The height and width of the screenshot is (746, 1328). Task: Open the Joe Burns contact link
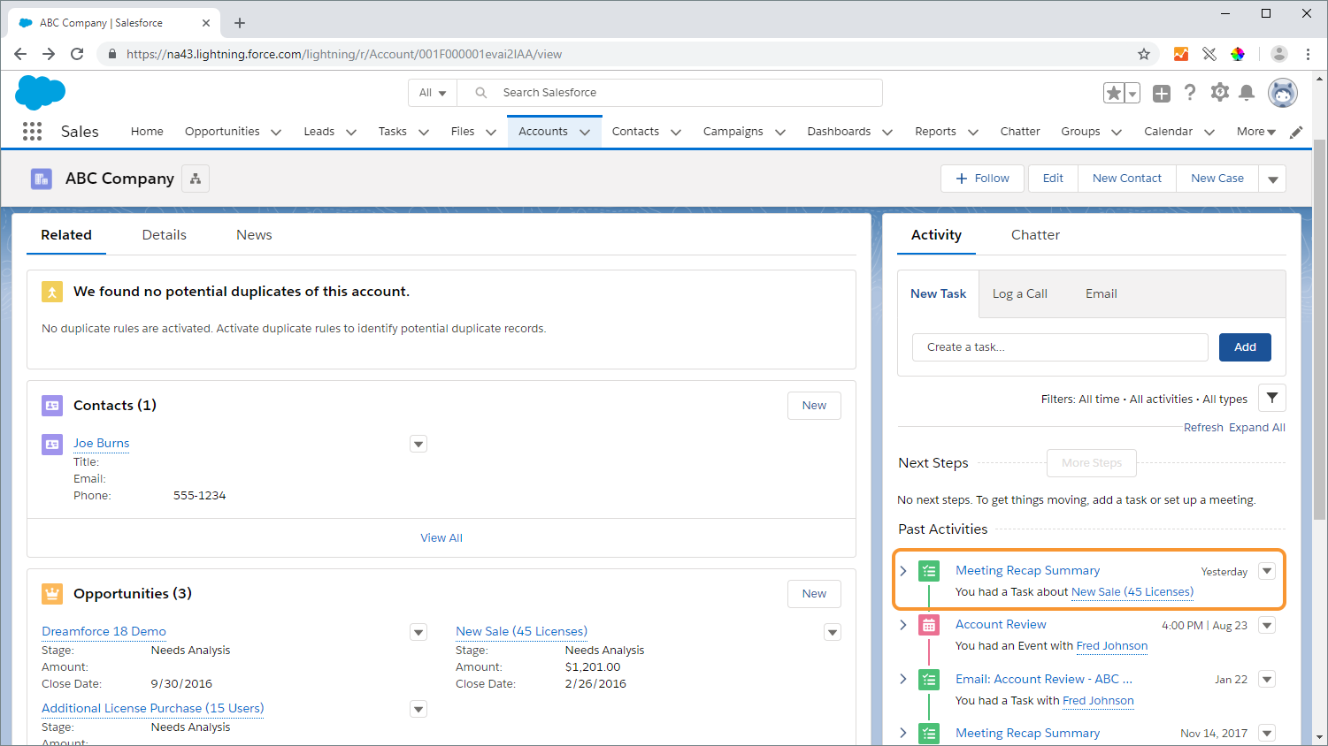pyautogui.click(x=101, y=444)
